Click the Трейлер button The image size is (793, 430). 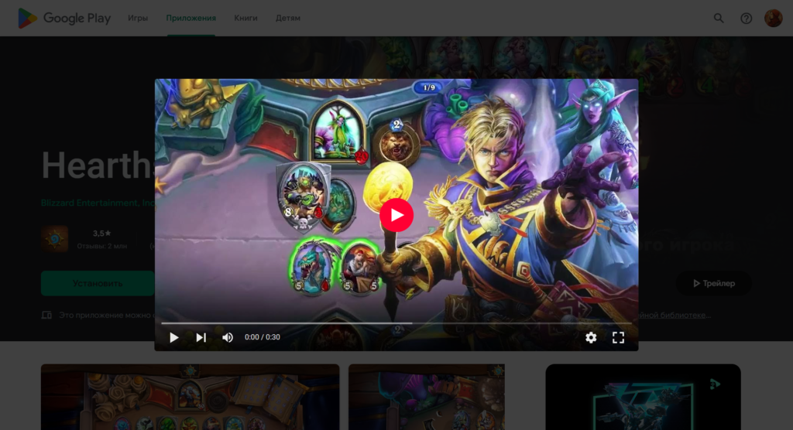pos(713,284)
